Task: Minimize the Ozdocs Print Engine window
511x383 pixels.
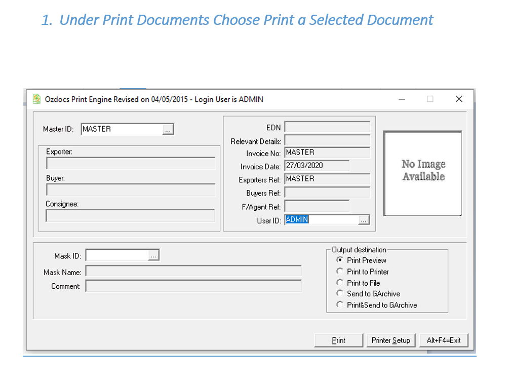Action: (402, 99)
